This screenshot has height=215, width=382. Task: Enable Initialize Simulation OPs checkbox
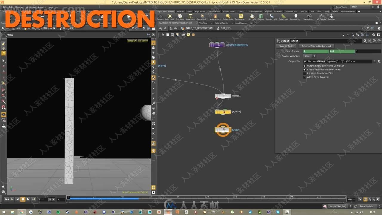point(305,73)
